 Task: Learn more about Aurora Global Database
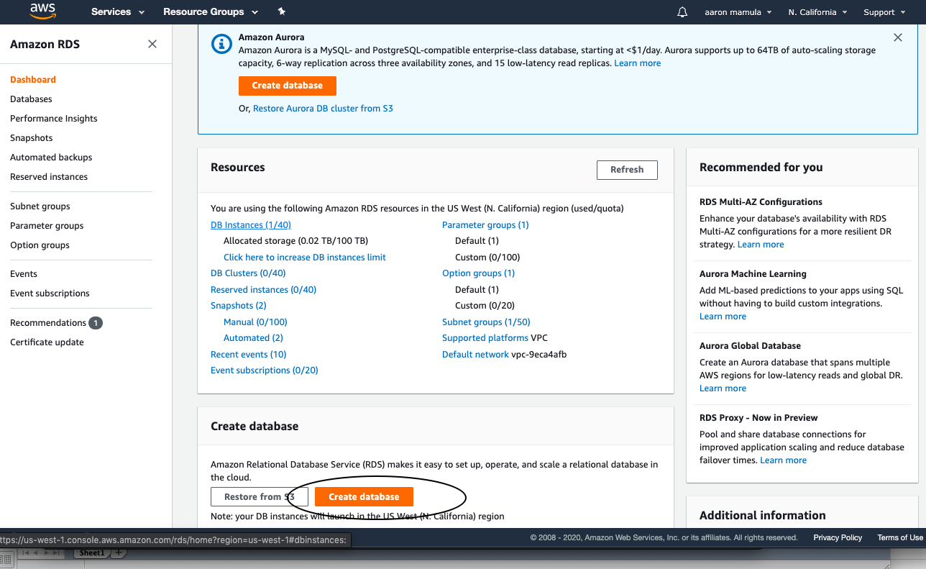723,388
